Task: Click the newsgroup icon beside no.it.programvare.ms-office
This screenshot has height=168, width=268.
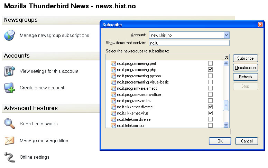Action: click(x=113, y=95)
